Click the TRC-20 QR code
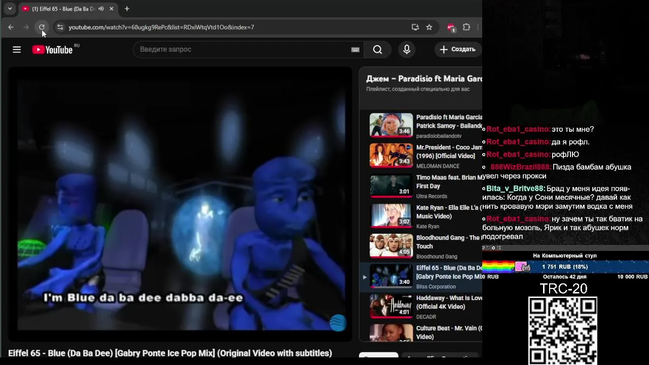 (x=563, y=331)
